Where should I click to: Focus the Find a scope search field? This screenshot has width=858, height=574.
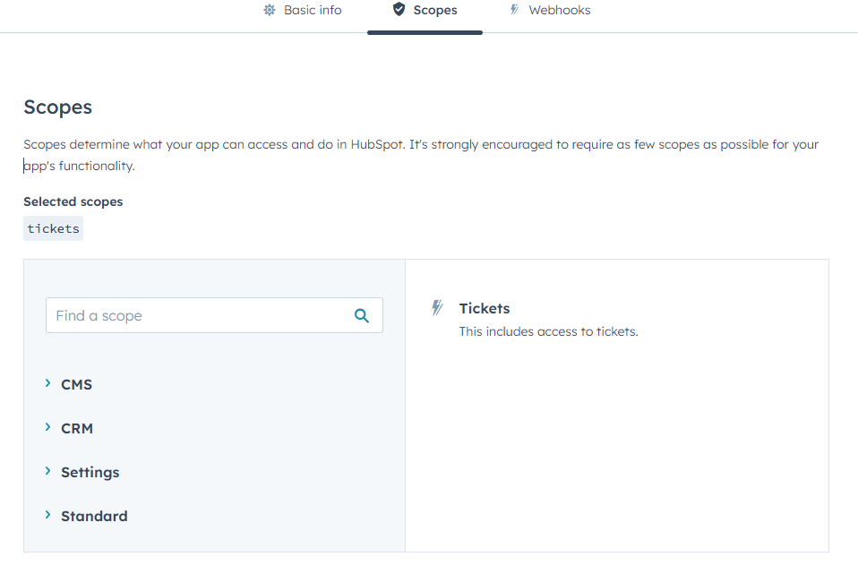click(x=197, y=315)
